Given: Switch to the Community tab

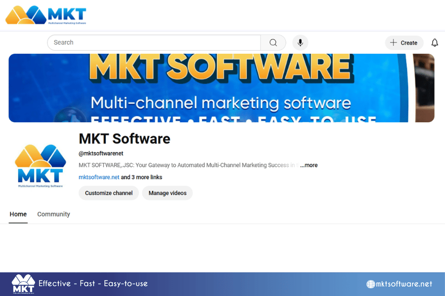Looking at the screenshot, I should [x=53, y=214].
